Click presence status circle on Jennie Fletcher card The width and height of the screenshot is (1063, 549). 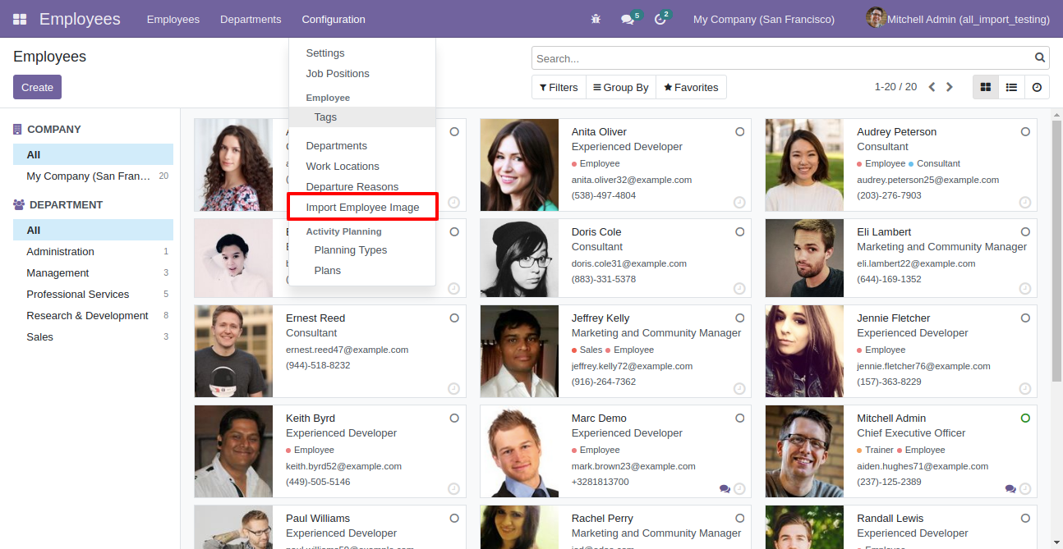(x=1025, y=318)
